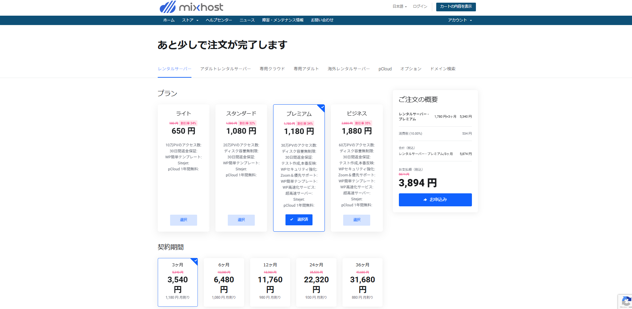Click the mixhost logo icon
The image size is (632, 309).
click(168, 7)
